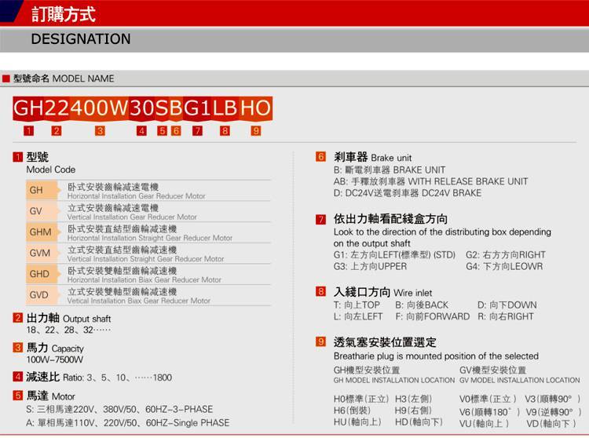Viewport: 589px width, 438px height.
Task: Click the red square bullet before MODEL NAME
Action: (x=5, y=78)
